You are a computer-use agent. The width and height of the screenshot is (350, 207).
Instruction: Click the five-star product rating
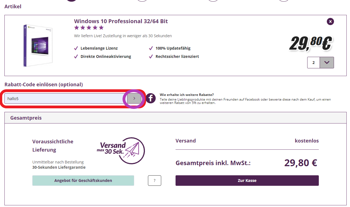89,28
